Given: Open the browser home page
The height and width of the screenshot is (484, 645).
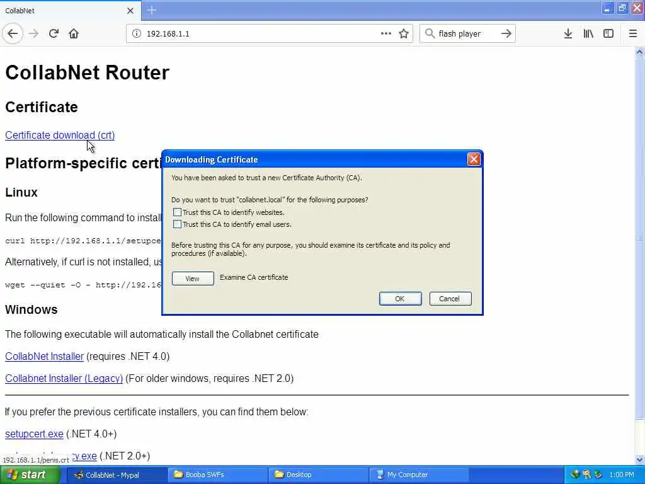Looking at the screenshot, I should pos(74,33).
